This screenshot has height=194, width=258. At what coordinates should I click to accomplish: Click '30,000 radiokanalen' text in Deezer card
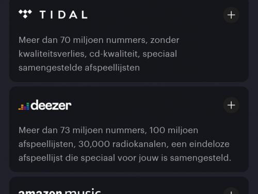[123, 144]
